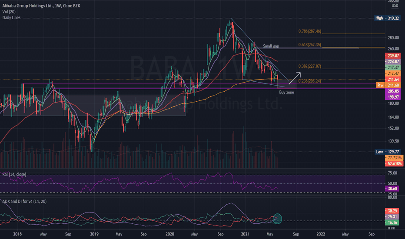Click the ADX and DI for v4 label
Screen dimensions: 405x239
[24, 201]
